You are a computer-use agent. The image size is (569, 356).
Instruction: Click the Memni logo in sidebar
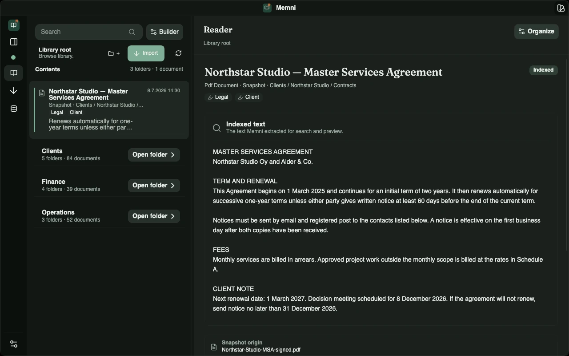coord(13,25)
